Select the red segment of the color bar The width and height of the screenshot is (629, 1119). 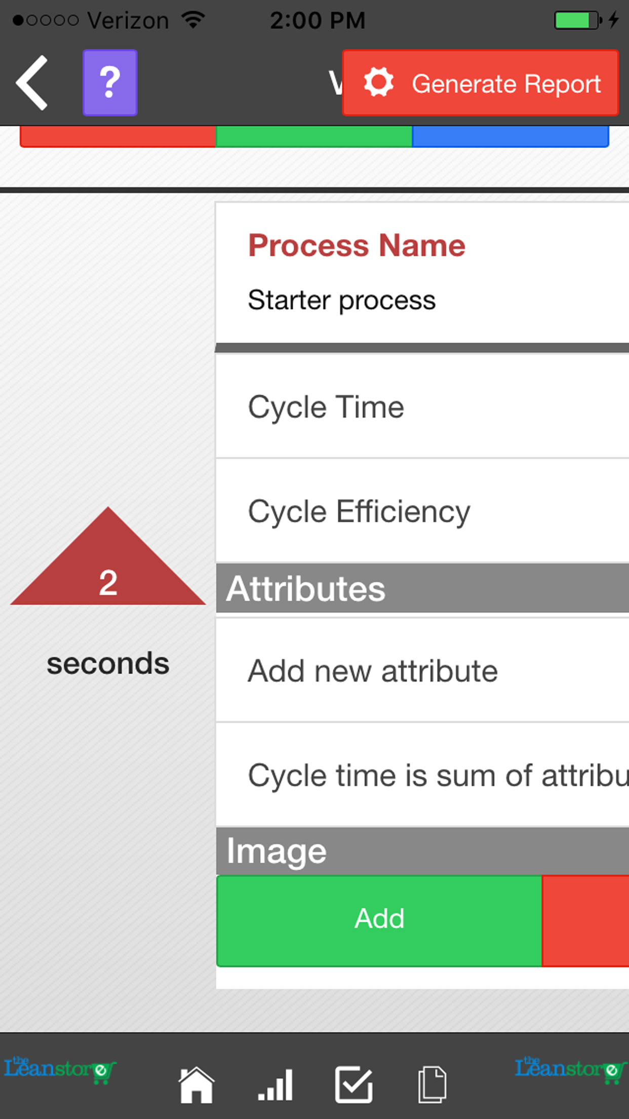117,137
